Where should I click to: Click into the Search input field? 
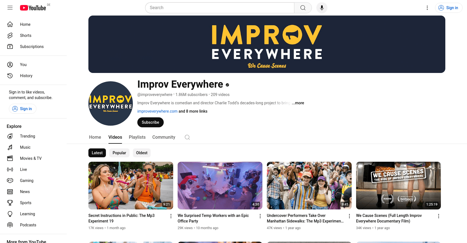(x=220, y=8)
